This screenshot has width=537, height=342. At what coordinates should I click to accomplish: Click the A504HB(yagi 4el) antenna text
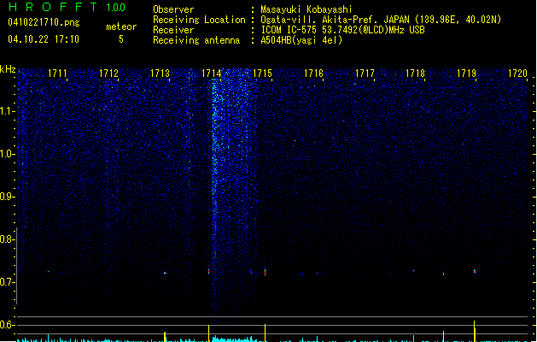(x=301, y=40)
